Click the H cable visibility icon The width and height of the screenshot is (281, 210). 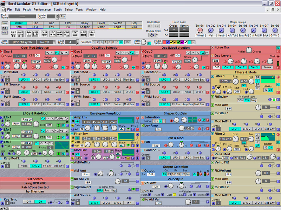tap(189, 42)
